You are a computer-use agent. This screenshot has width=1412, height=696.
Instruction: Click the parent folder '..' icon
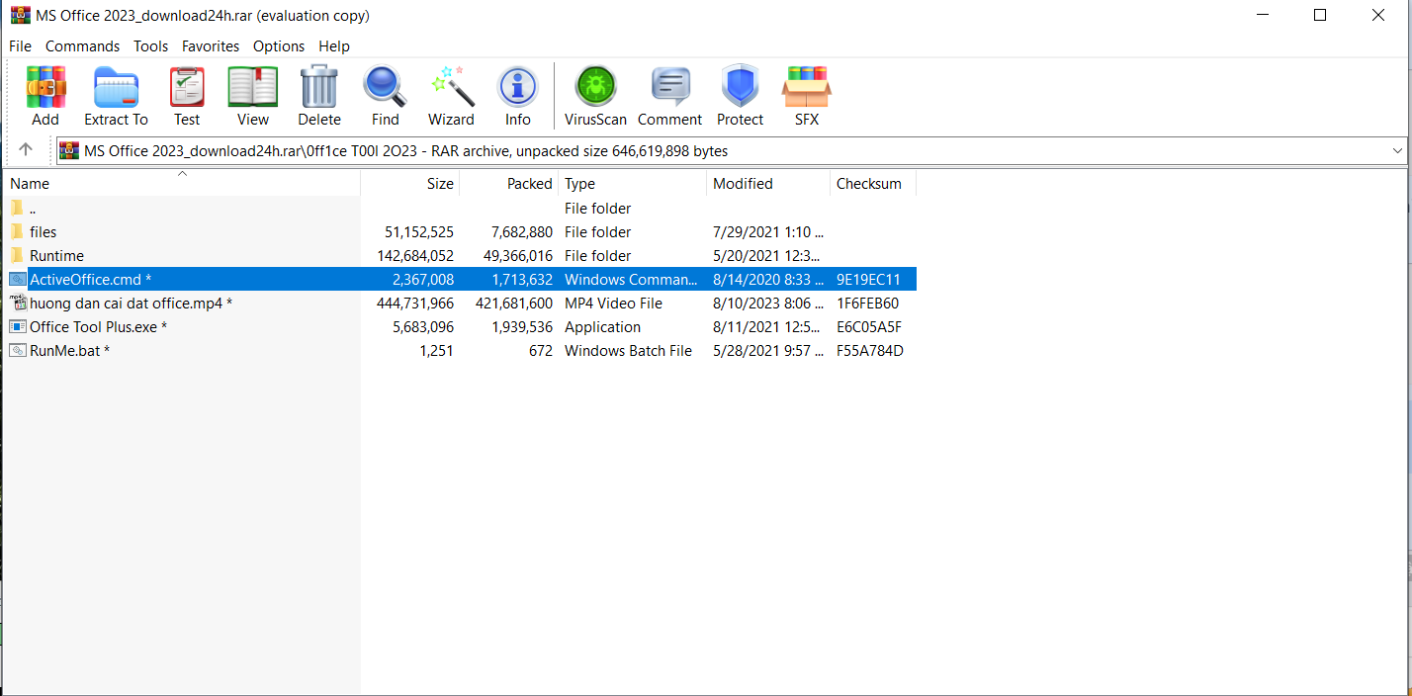(x=17, y=208)
